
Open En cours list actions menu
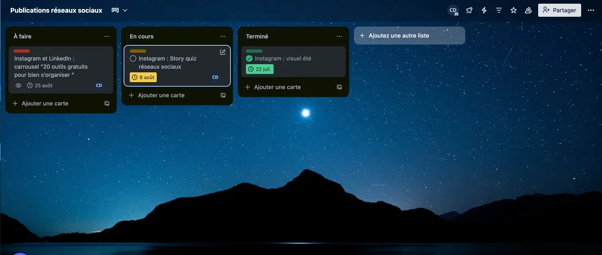pos(223,36)
